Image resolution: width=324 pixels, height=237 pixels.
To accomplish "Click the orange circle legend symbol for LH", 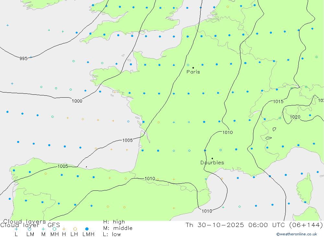I will pos(75,229).
